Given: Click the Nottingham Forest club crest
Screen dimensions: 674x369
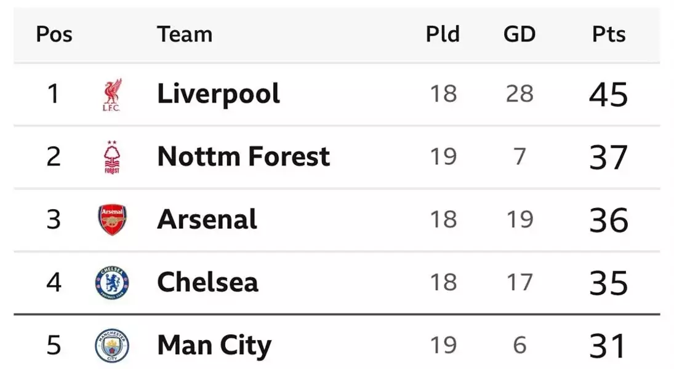Looking at the screenshot, I should (112, 157).
